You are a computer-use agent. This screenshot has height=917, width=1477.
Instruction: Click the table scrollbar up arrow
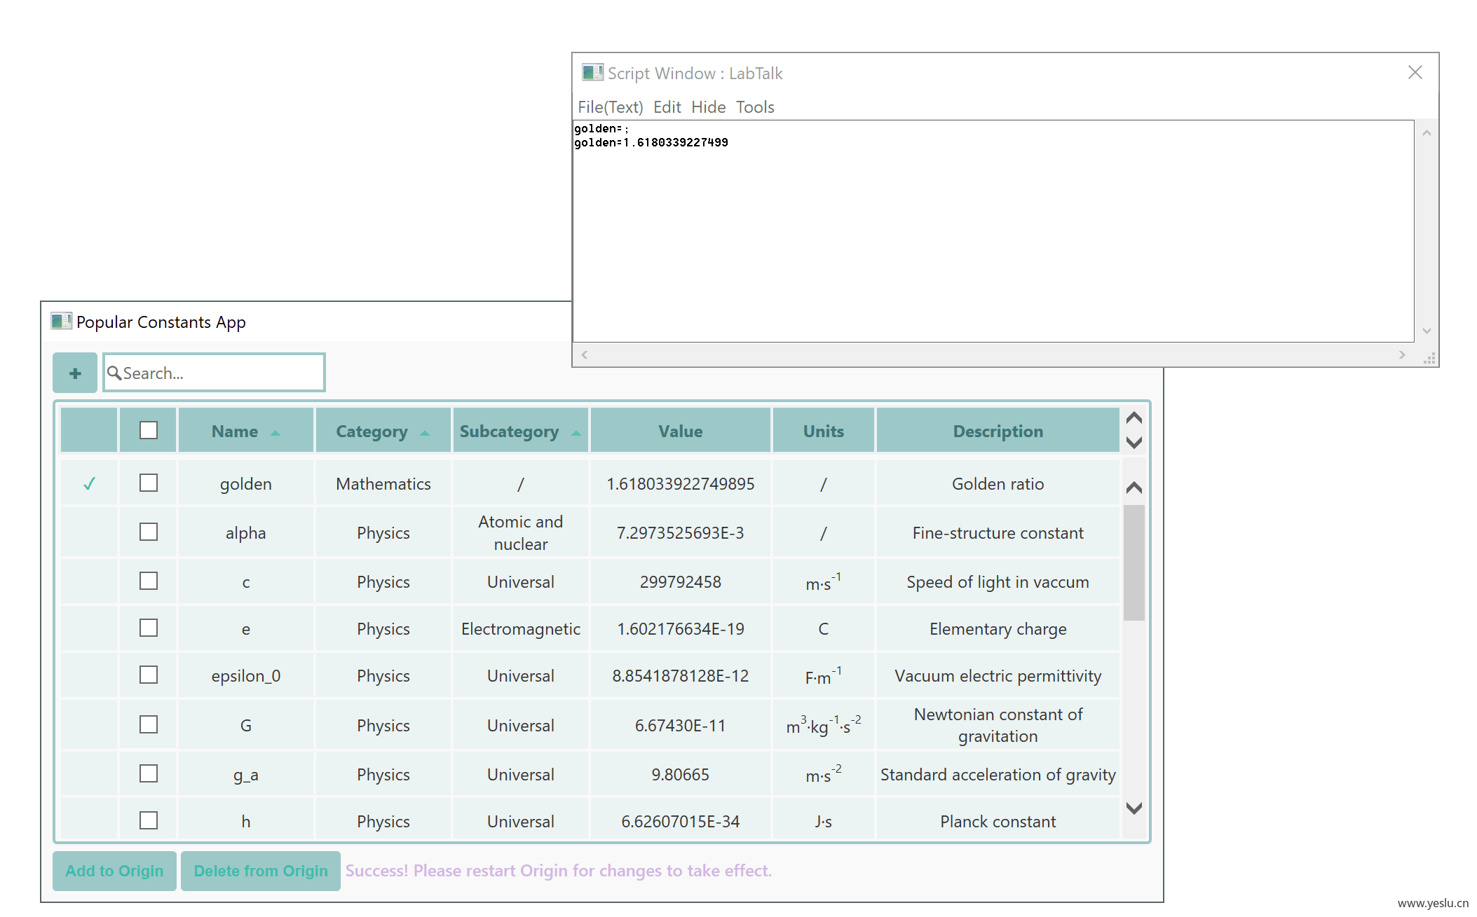coord(1134,488)
